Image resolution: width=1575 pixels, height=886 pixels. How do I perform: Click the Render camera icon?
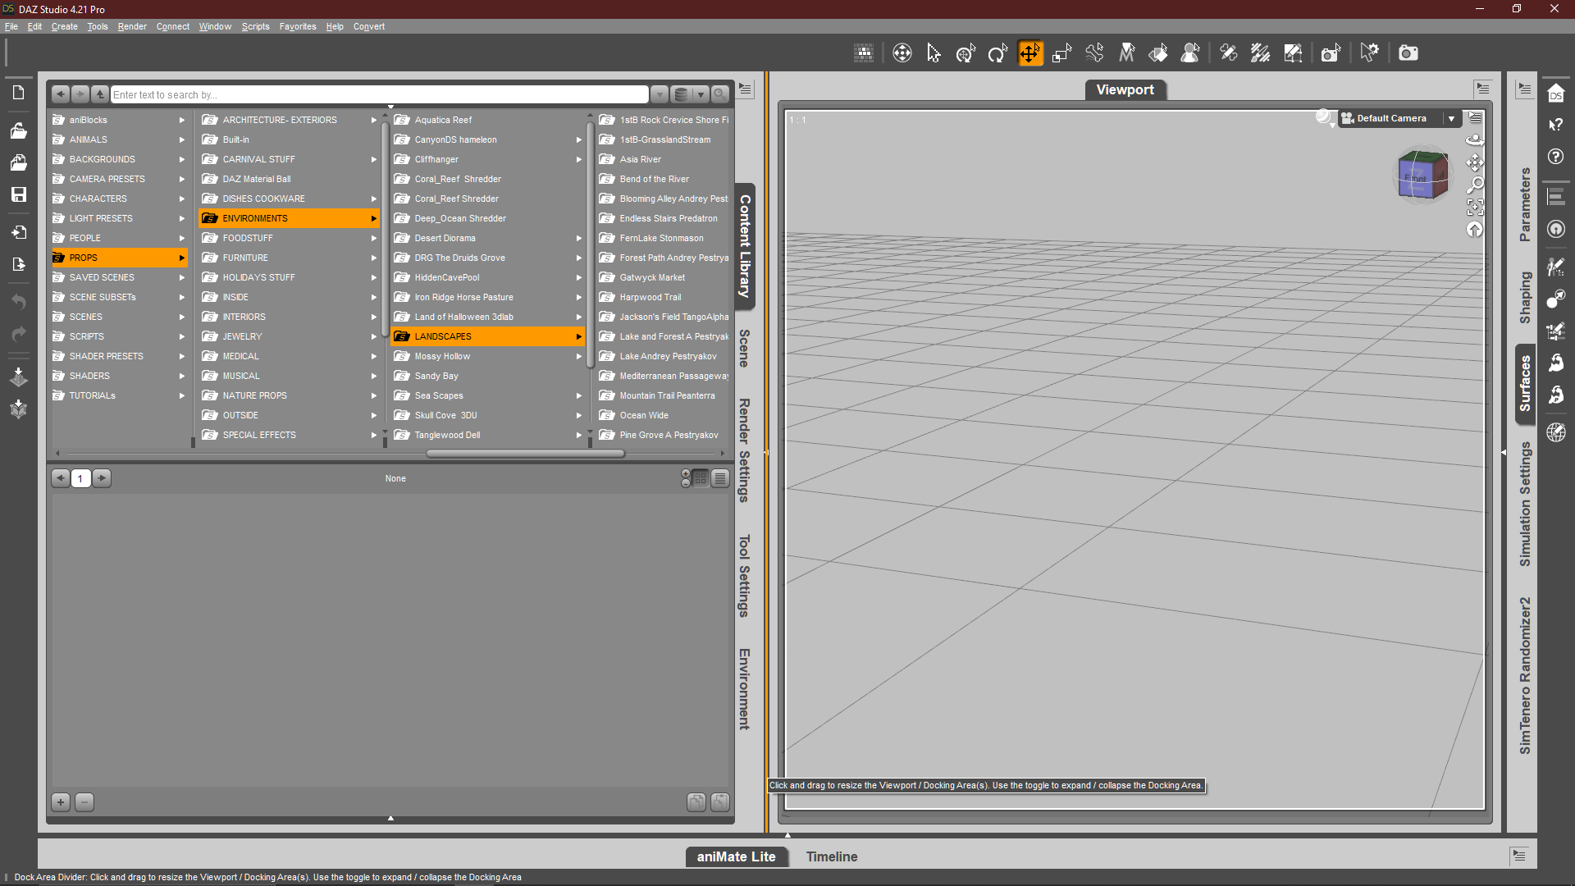(1408, 53)
